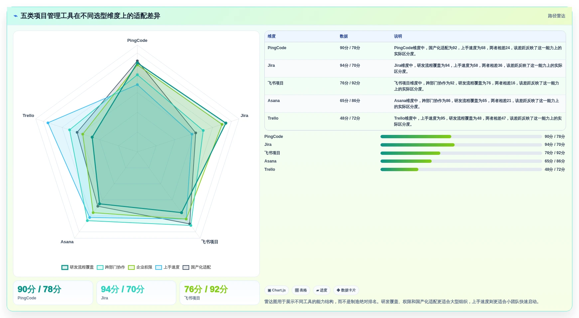Select the Trello table row name

point(273,118)
